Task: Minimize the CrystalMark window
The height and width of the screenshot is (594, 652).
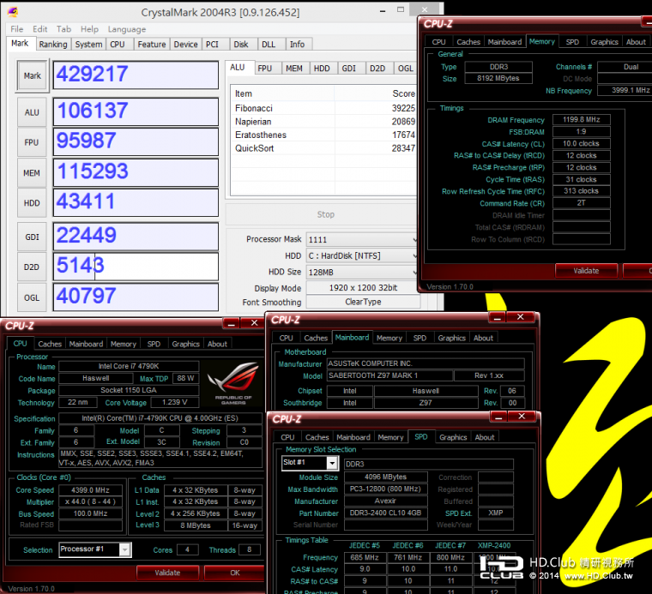Action: pyautogui.click(x=383, y=10)
